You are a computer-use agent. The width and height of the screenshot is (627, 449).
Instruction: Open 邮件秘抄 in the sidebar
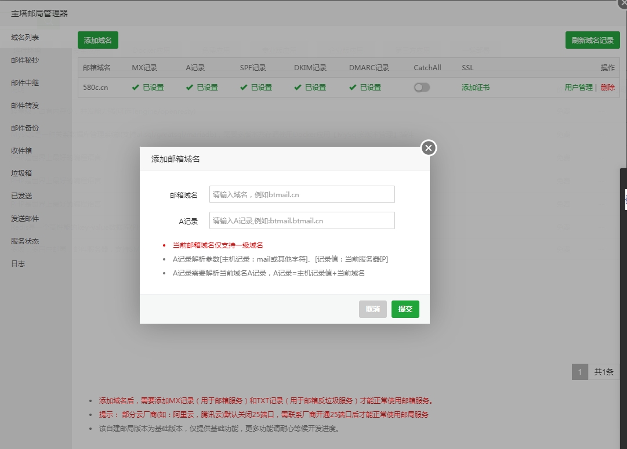(25, 60)
